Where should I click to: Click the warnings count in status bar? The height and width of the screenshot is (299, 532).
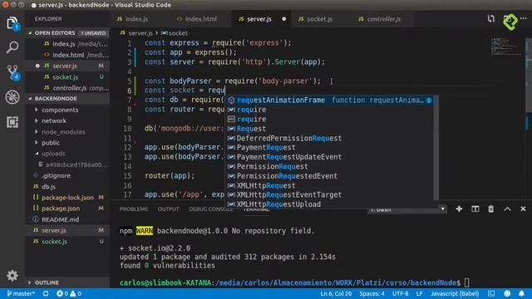point(76,293)
